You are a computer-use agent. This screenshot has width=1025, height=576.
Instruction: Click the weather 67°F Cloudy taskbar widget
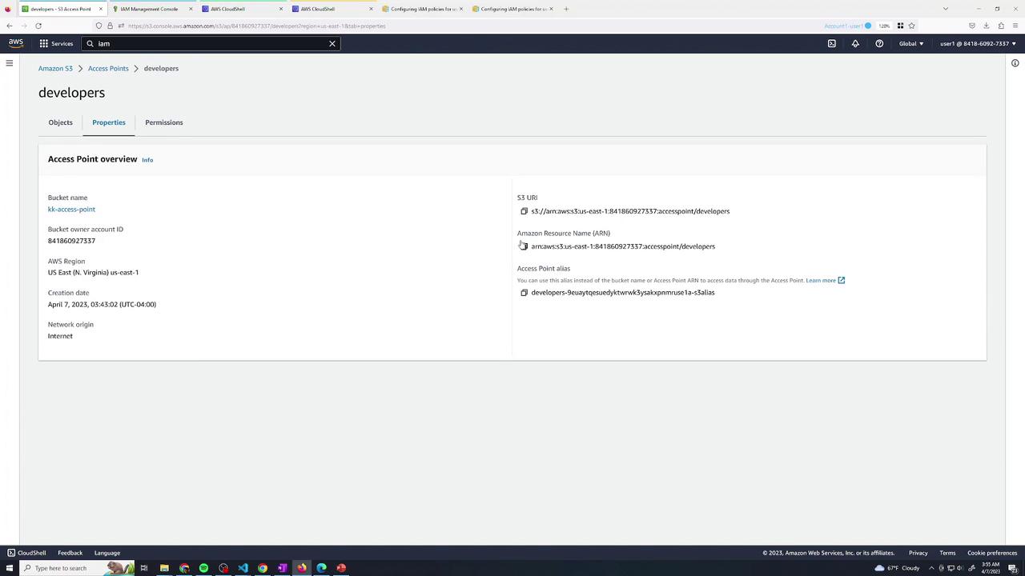point(897,568)
